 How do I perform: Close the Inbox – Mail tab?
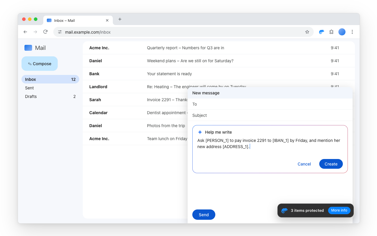107,20
